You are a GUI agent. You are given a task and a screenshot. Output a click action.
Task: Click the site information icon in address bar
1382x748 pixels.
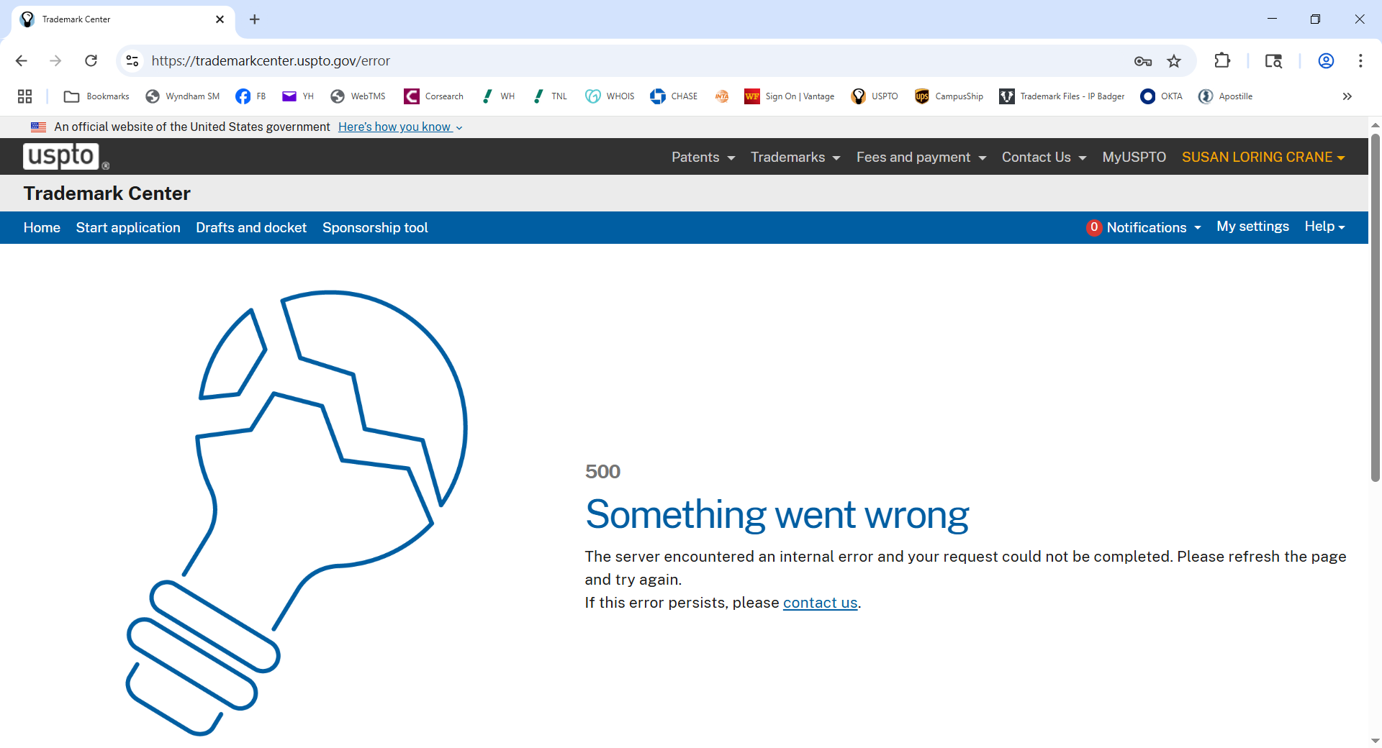pyautogui.click(x=132, y=61)
